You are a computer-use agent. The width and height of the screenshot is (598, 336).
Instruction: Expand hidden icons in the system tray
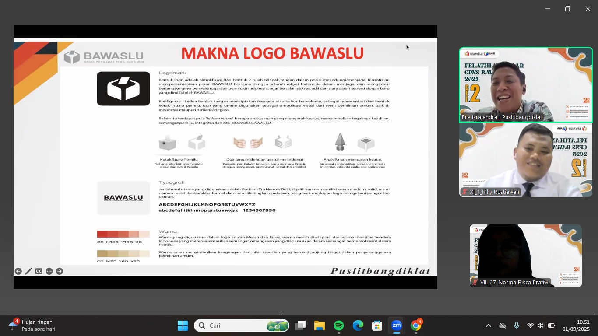point(488,325)
